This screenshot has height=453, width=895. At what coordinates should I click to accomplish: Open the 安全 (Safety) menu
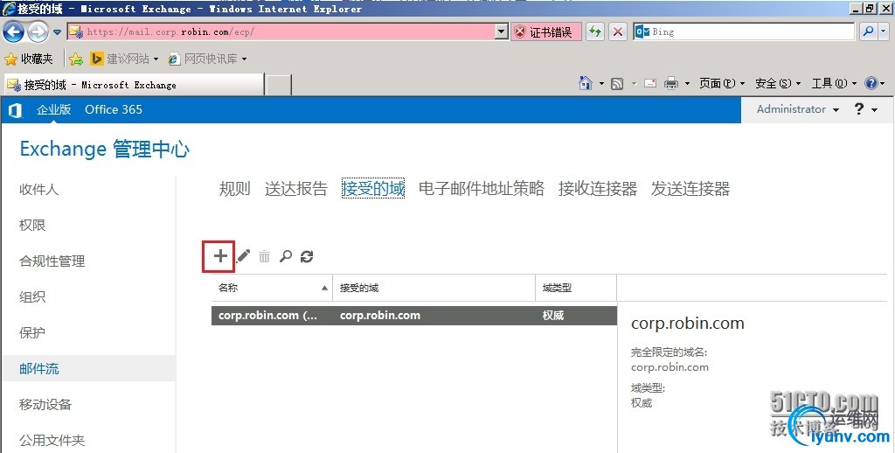click(777, 83)
